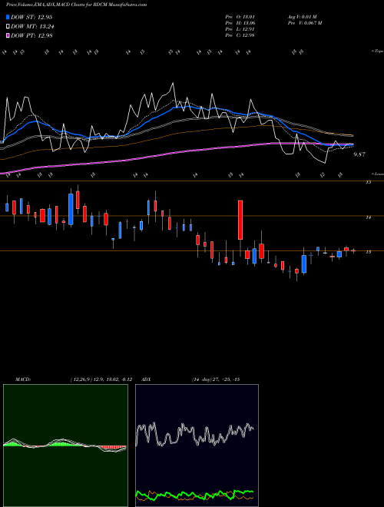Click the magenta DOW PT legend swatch
384x507 pixels.
click(8, 35)
